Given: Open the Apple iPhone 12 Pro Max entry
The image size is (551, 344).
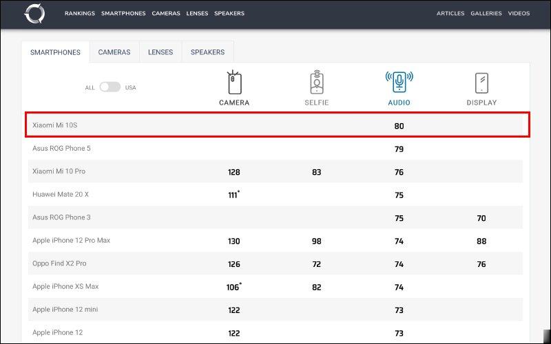Looking at the screenshot, I should 72,240.
